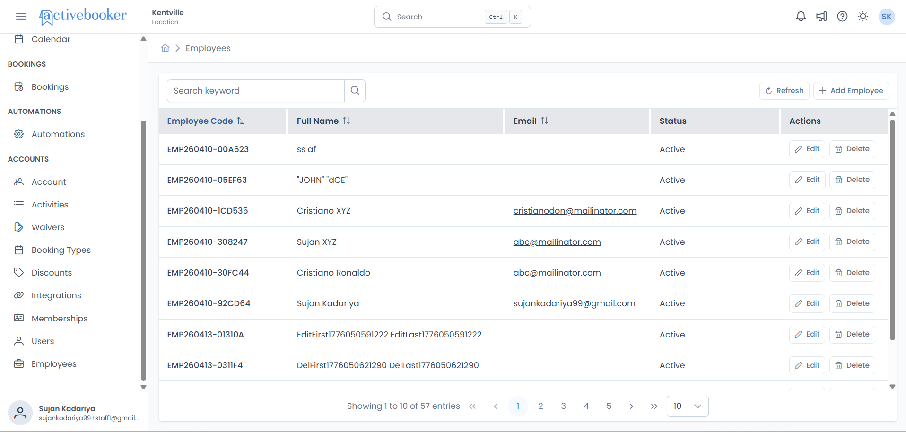Edit Cristiano Ronaldo employee
The image size is (906, 432).
pos(807,273)
